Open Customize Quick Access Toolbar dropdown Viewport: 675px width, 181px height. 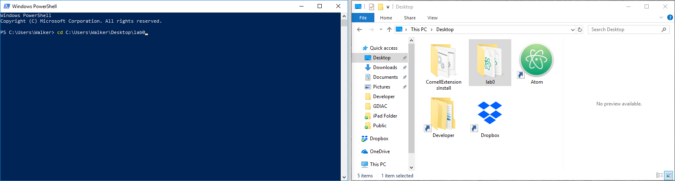(388, 7)
